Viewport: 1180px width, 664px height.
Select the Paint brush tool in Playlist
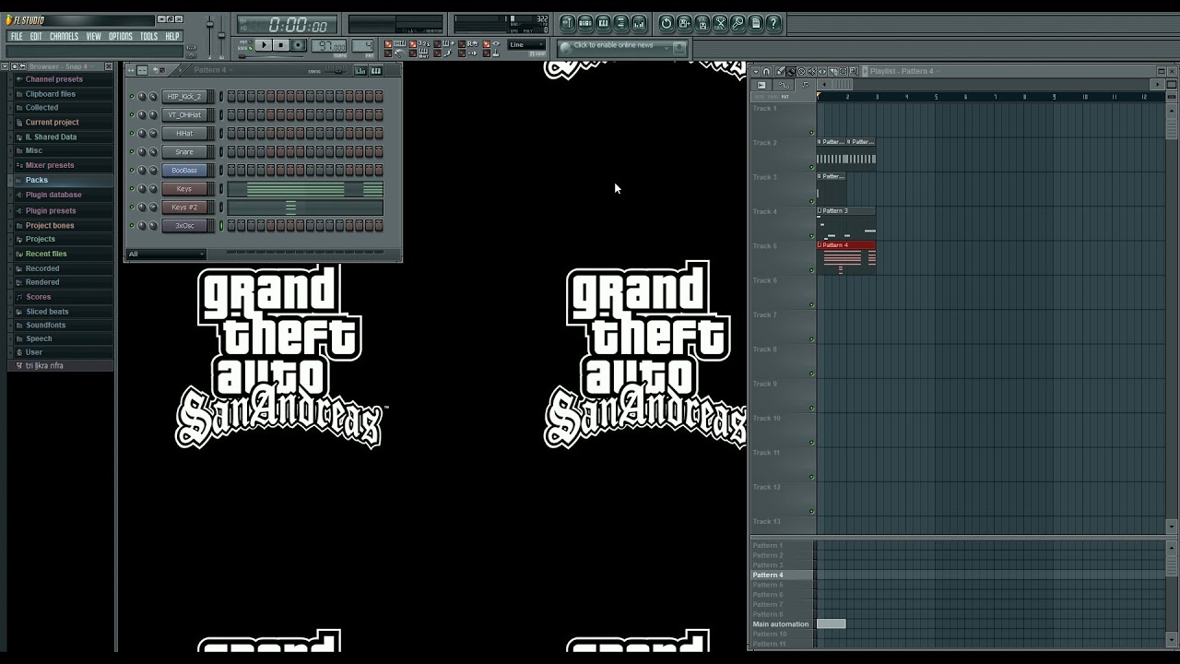tap(791, 71)
